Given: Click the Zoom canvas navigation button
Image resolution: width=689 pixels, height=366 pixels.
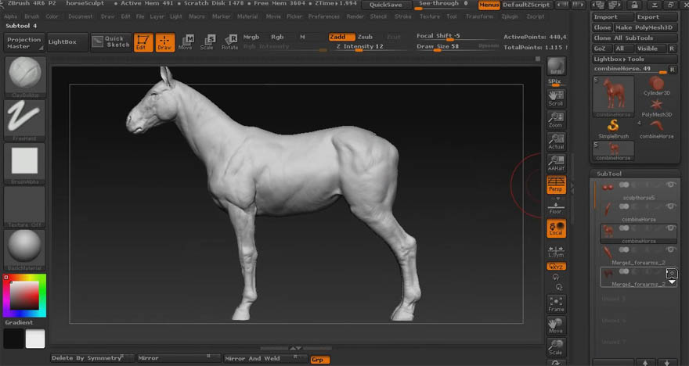Looking at the screenshot, I should pyautogui.click(x=556, y=120).
